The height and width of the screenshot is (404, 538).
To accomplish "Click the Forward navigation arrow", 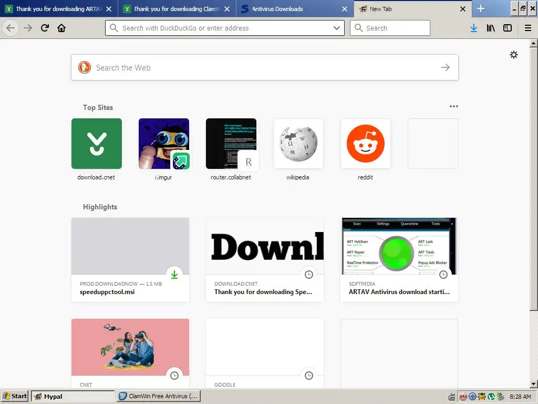I will pos(28,28).
